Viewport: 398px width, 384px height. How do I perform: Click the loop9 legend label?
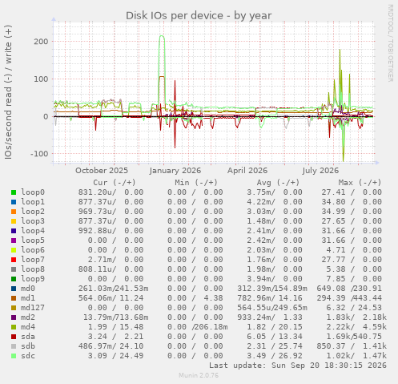point(33,279)
